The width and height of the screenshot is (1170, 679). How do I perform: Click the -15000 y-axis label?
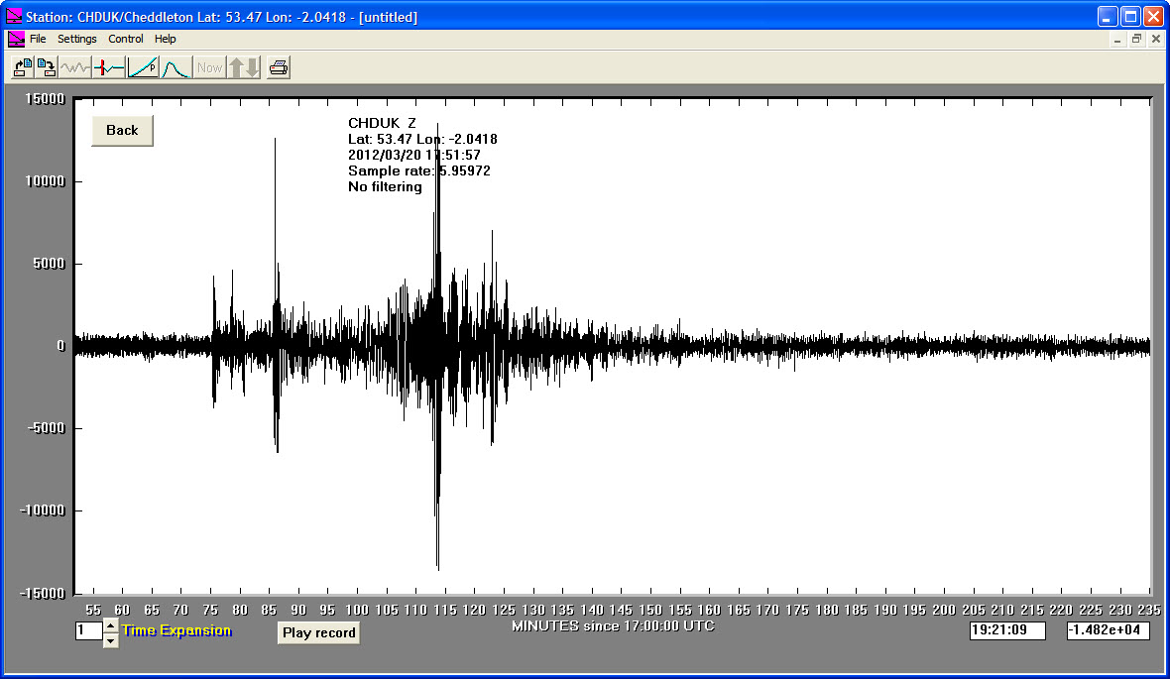[41, 593]
